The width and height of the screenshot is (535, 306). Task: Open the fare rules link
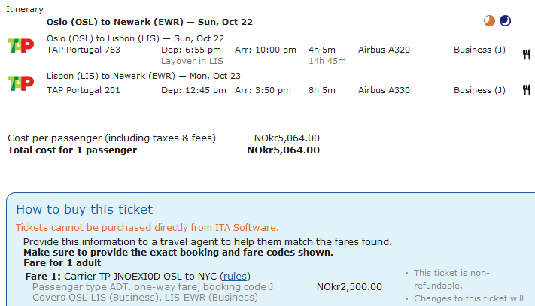pyautogui.click(x=236, y=276)
